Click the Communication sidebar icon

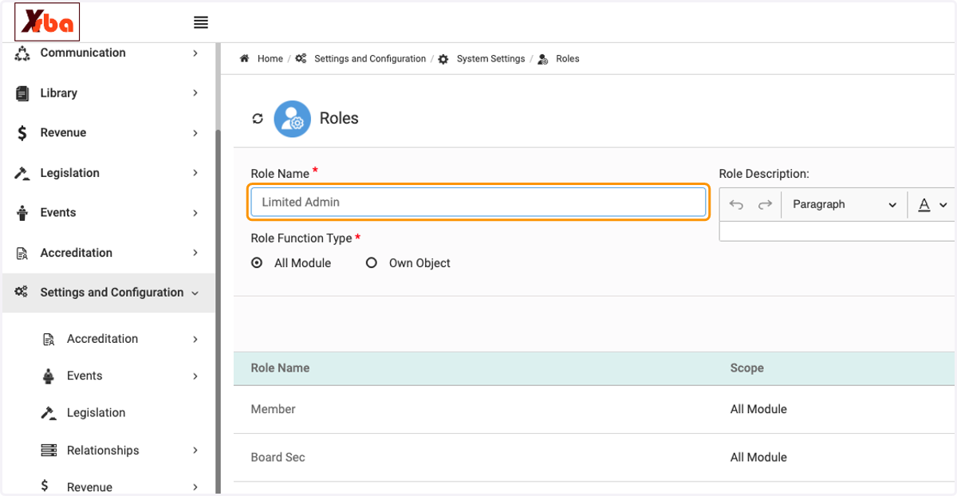pos(22,53)
